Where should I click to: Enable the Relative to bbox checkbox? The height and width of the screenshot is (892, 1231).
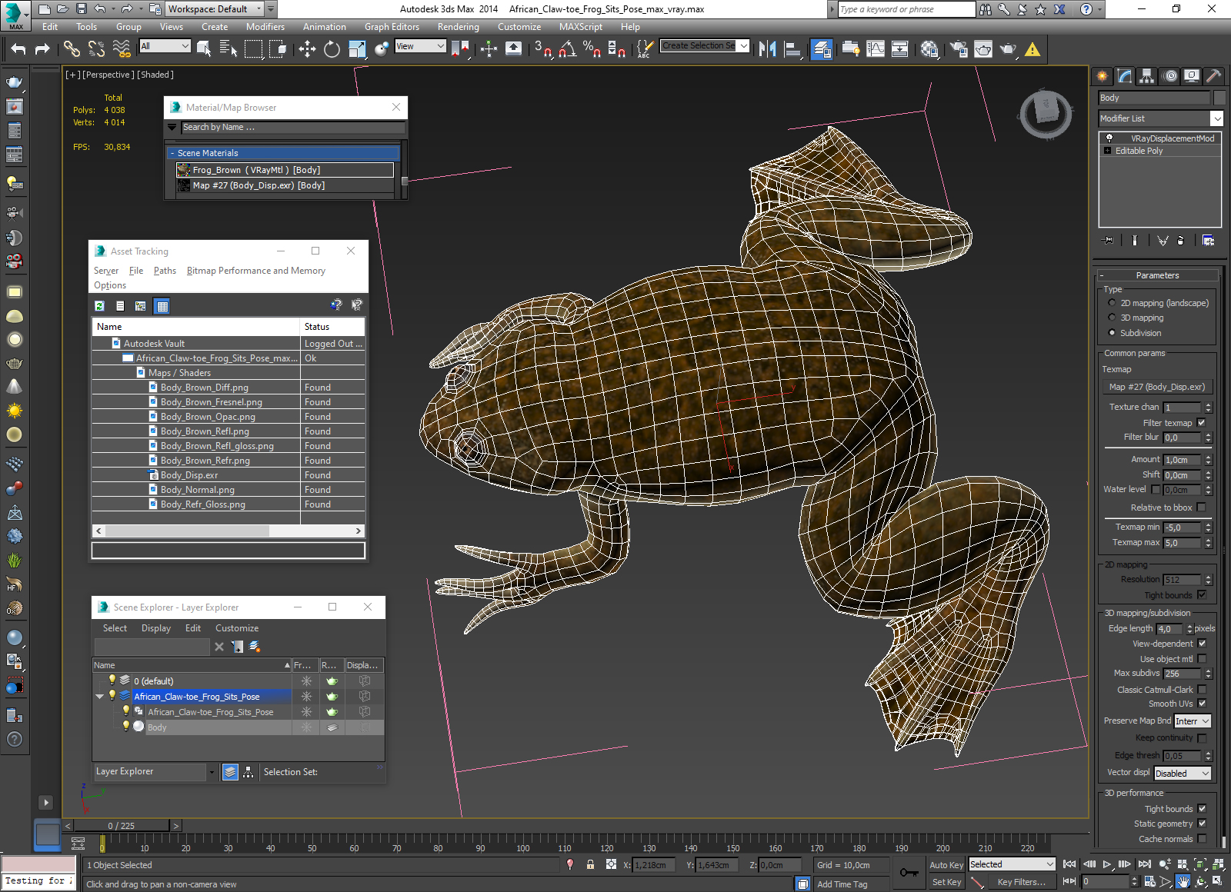(x=1202, y=508)
